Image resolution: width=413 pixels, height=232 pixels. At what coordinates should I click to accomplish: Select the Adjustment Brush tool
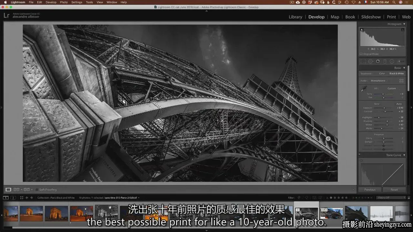pos(401,61)
